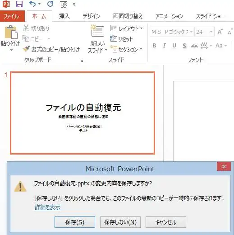Increase font size with large A icon

pos(220,32)
